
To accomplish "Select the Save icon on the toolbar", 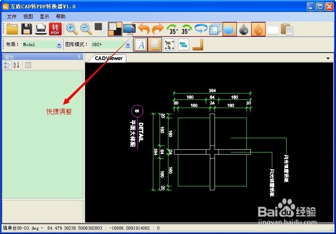I will click(26, 29).
